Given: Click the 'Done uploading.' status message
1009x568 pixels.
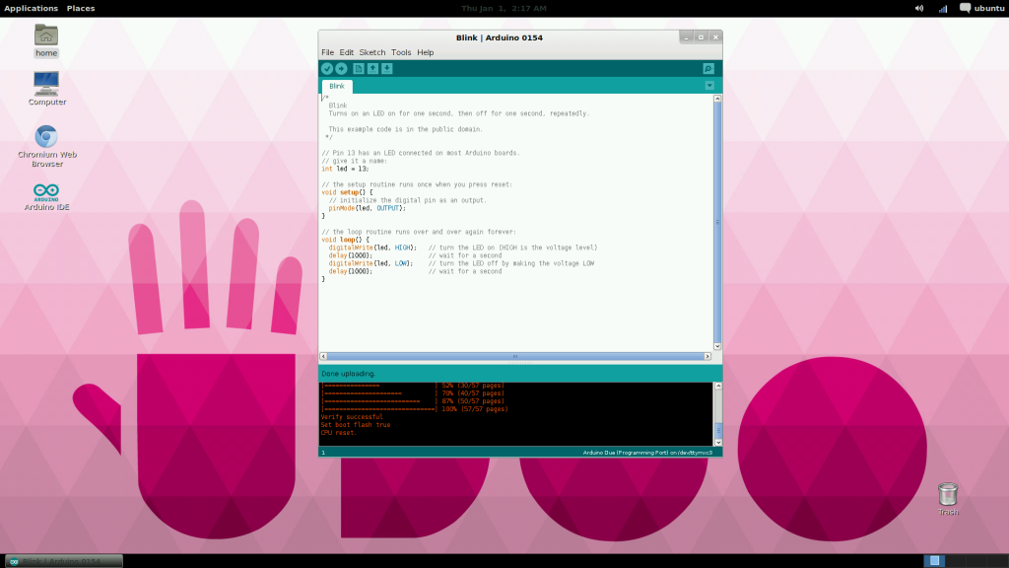Looking at the screenshot, I should [x=348, y=374].
